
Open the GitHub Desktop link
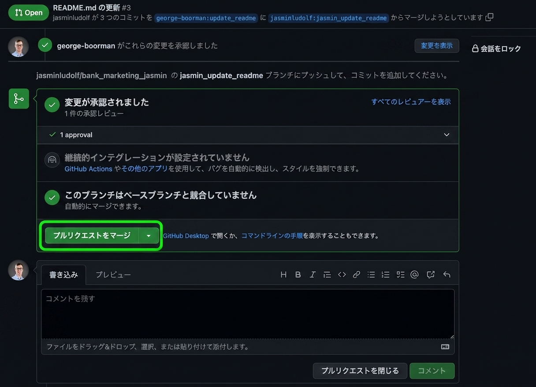click(186, 236)
